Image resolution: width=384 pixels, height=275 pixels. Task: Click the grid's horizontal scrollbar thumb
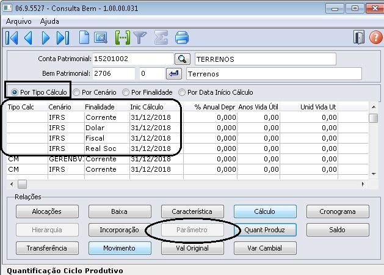click(23, 185)
